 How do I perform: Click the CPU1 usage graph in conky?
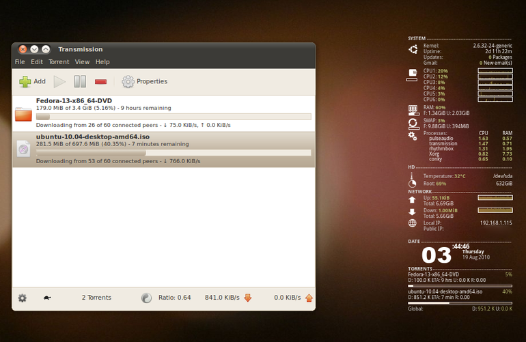(x=495, y=71)
